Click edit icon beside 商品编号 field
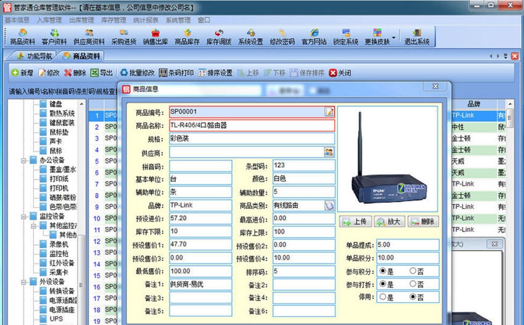The image size is (524, 325). pos(329,112)
